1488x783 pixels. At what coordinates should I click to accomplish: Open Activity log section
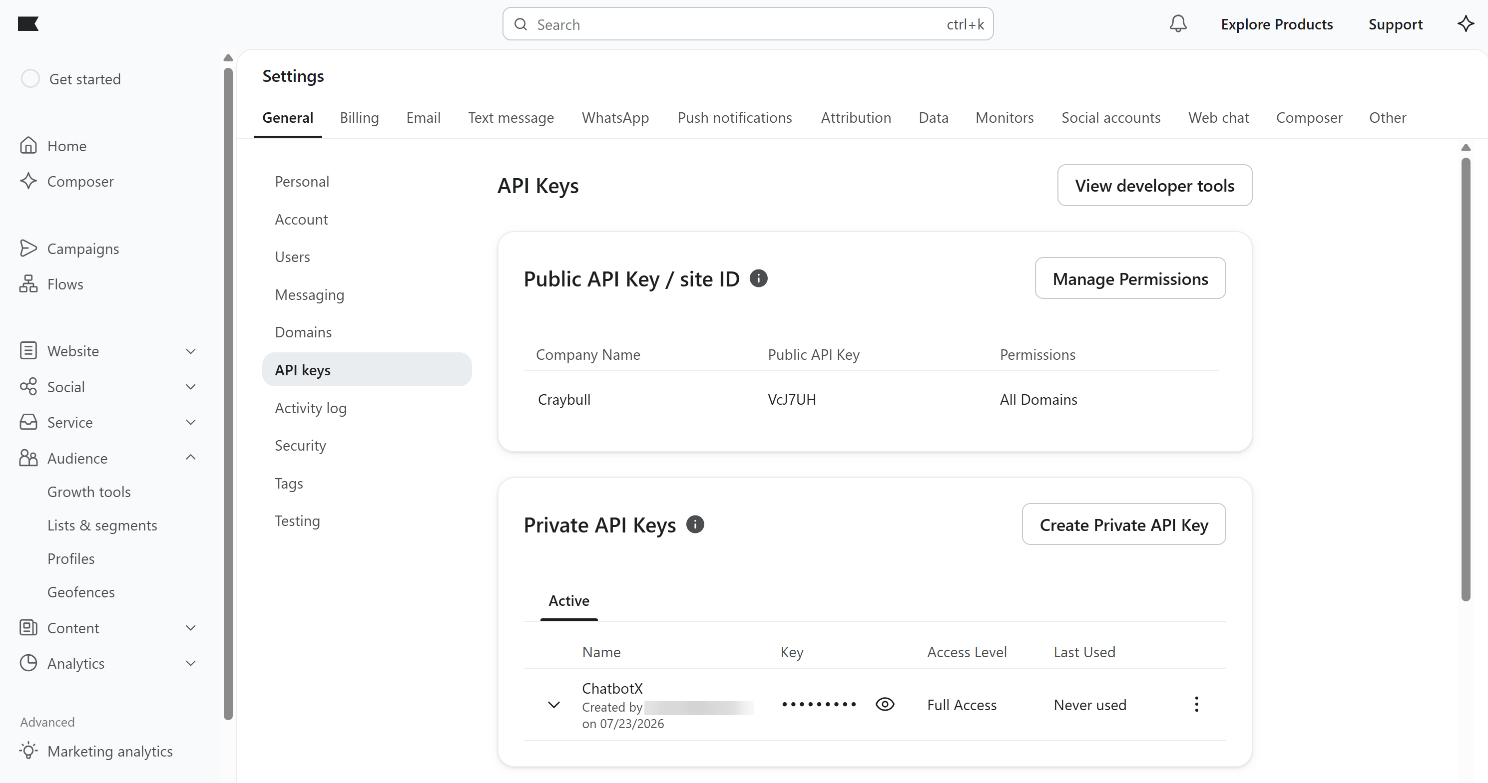click(311, 407)
